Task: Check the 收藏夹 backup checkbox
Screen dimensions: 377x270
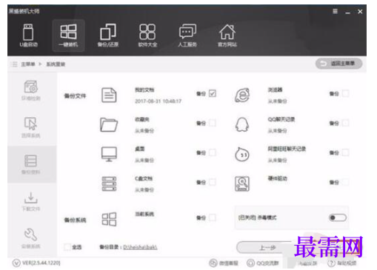Action: click(x=213, y=123)
